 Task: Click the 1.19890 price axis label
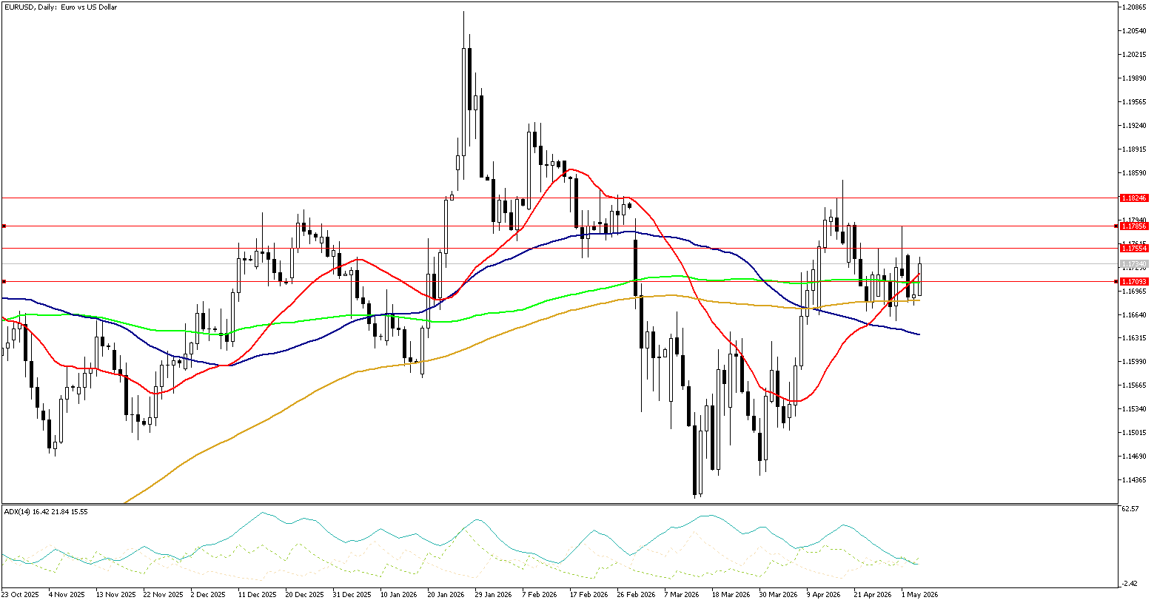coord(1134,78)
